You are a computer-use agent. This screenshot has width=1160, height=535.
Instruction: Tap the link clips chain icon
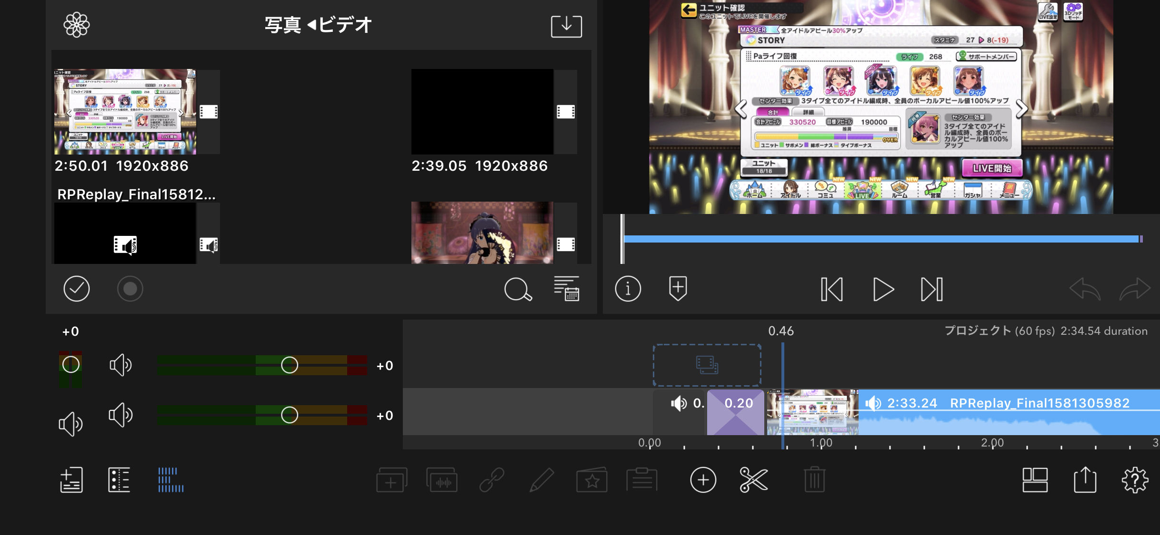tap(491, 479)
